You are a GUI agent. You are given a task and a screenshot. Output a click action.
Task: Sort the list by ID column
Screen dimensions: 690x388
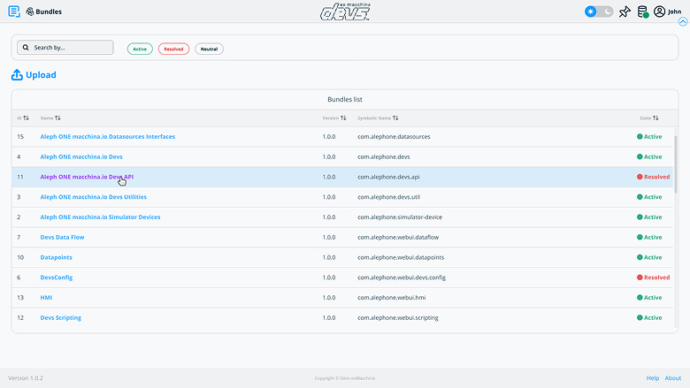point(26,118)
